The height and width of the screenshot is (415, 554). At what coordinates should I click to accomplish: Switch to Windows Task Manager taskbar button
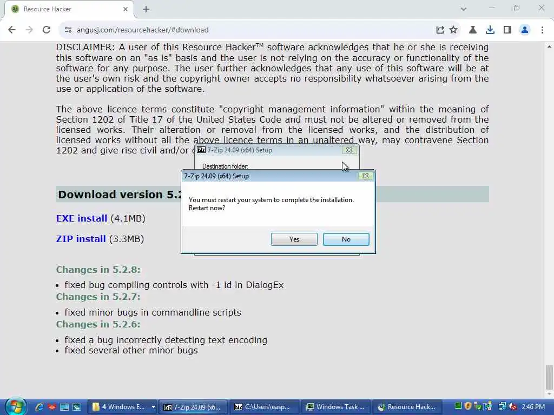[335, 407]
